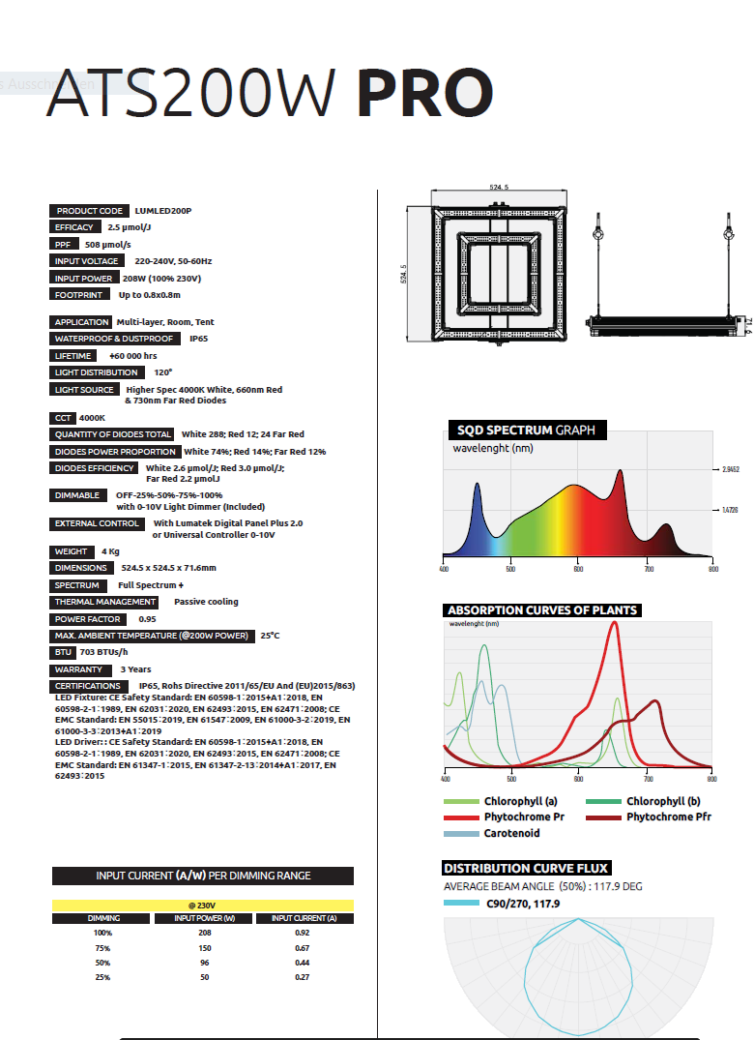
Task: Select the 100% dimming table row cell
Action: click(101, 933)
